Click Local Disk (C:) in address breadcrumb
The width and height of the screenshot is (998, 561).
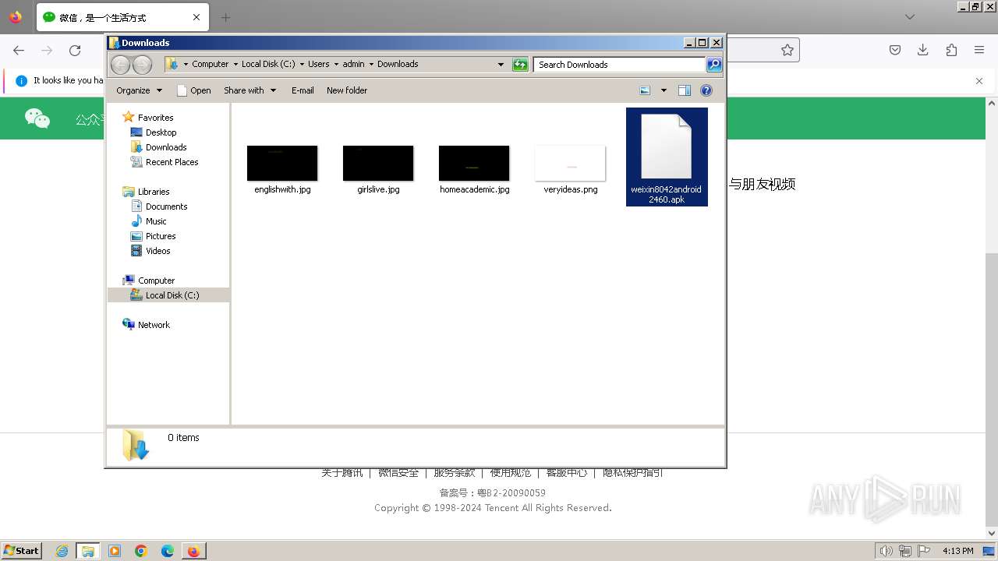click(x=268, y=65)
